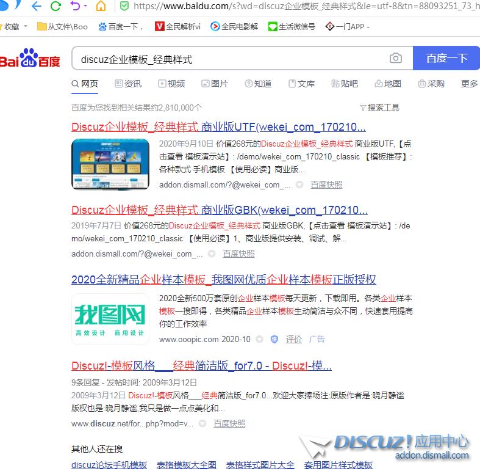Search related term 套用图片样式模板

[x=339, y=465]
